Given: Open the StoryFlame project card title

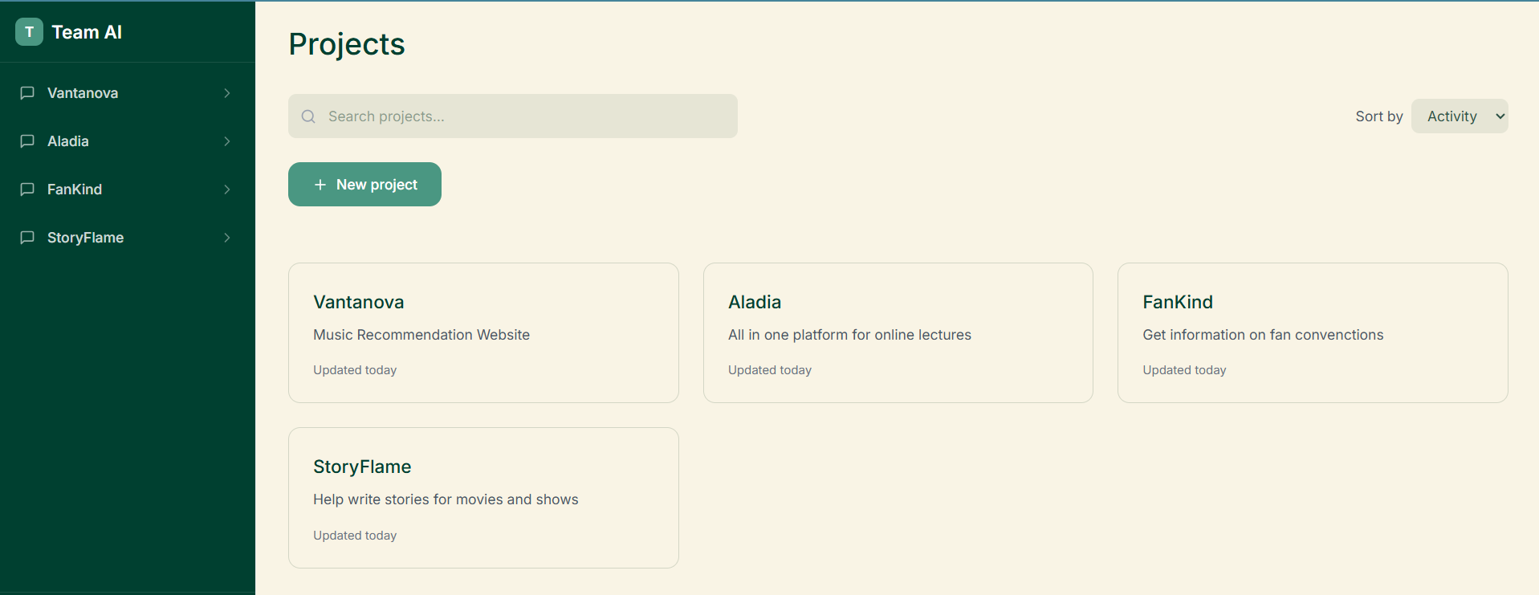Looking at the screenshot, I should 362,467.
